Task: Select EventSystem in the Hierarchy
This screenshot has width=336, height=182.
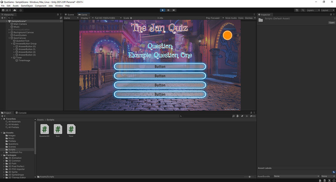Action: pos(20,35)
